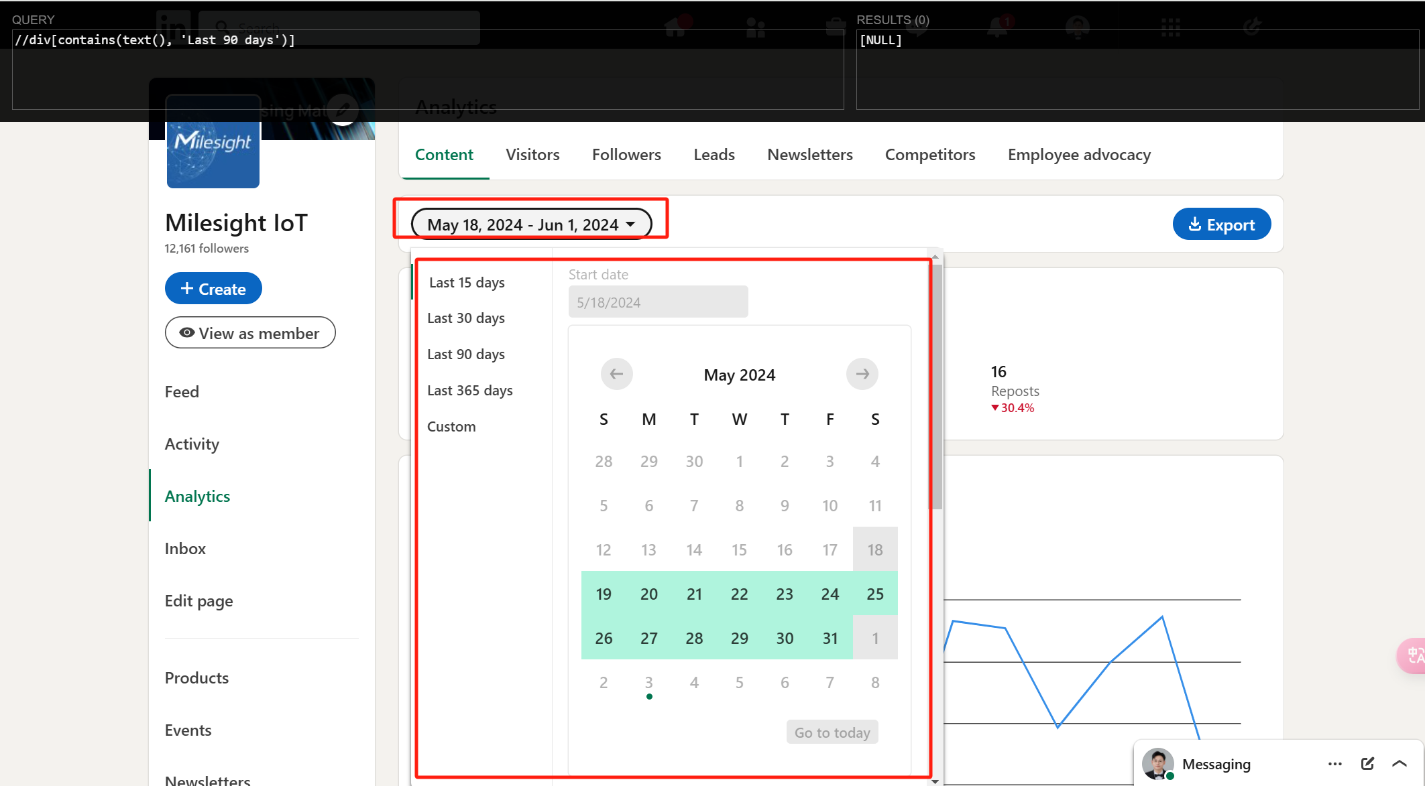Open Analytics in the left sidebar
1425x786 pixels.
pos(197,497)
